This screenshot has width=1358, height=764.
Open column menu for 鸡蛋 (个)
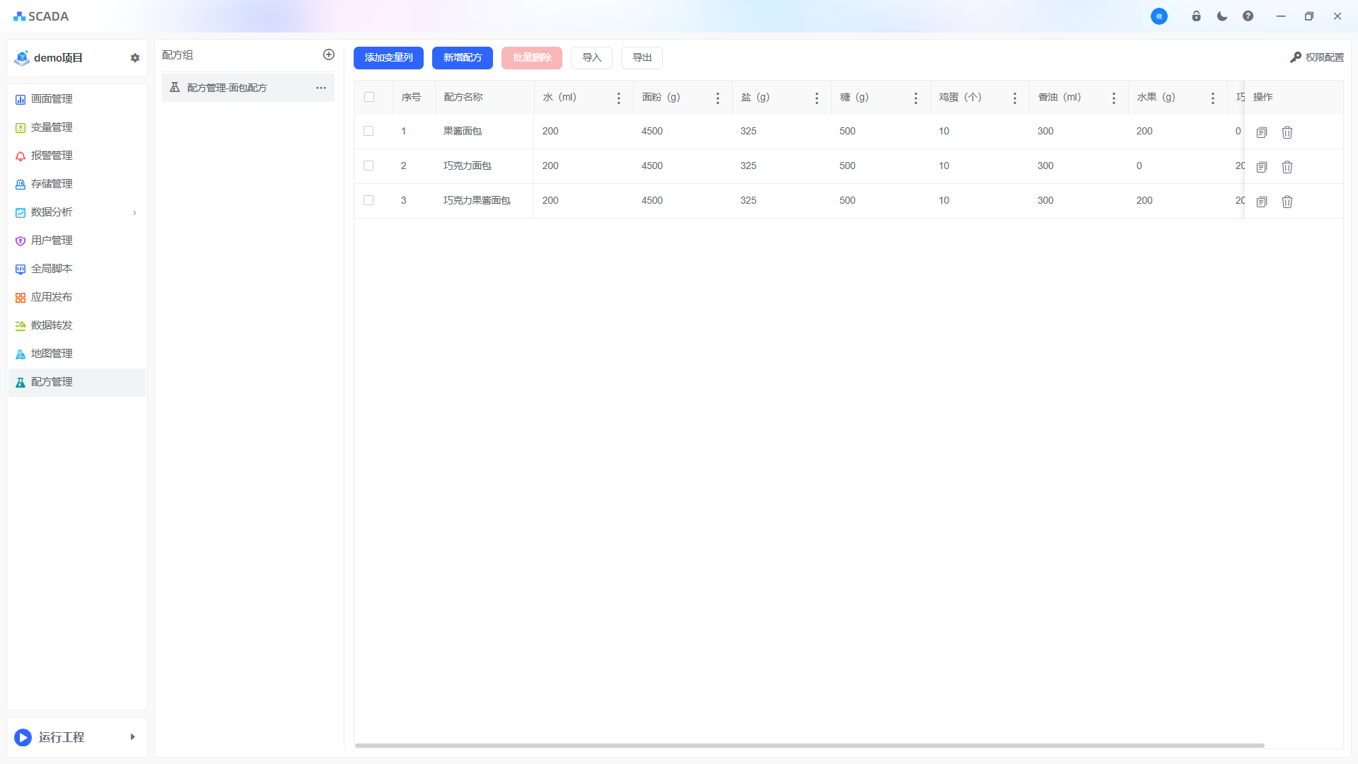(x=1014, y=98)
